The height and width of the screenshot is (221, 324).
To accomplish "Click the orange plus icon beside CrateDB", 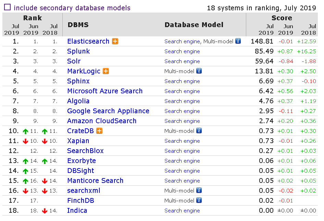I will pos(99,131).
